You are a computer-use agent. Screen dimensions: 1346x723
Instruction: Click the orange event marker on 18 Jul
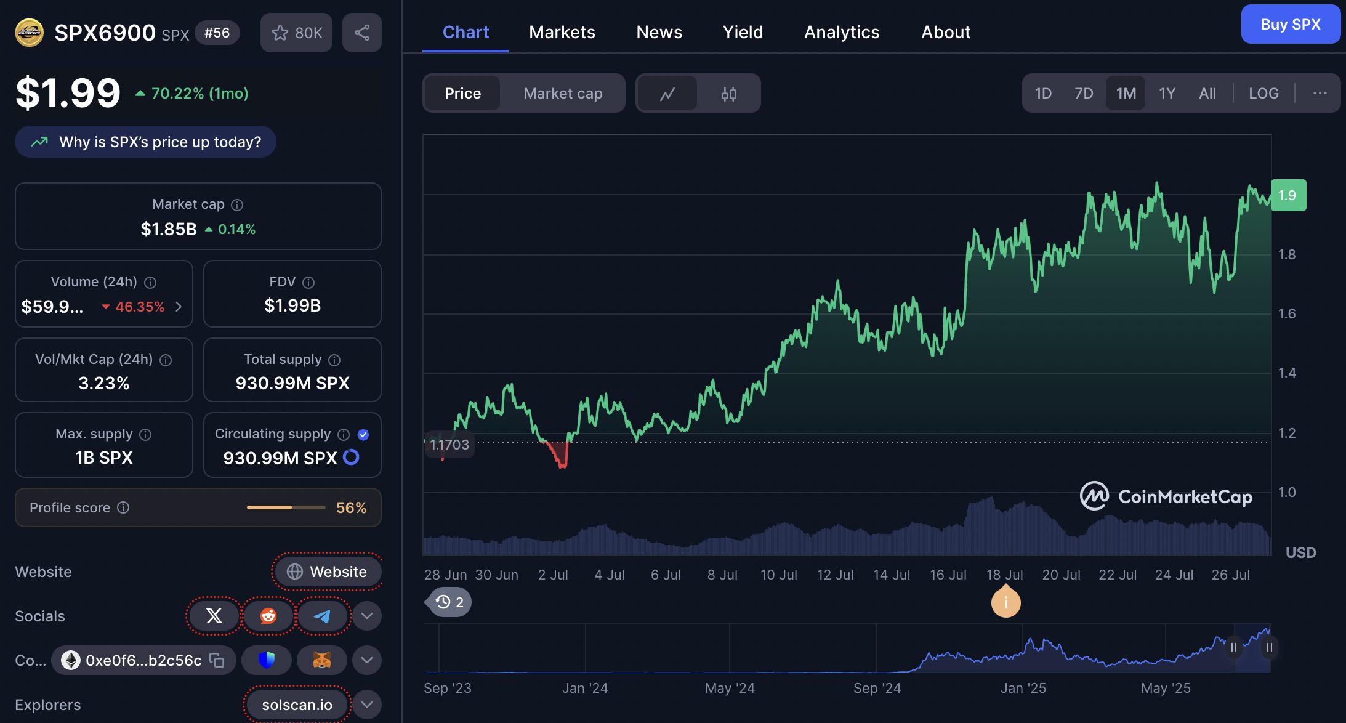[x=1006, y=601]
